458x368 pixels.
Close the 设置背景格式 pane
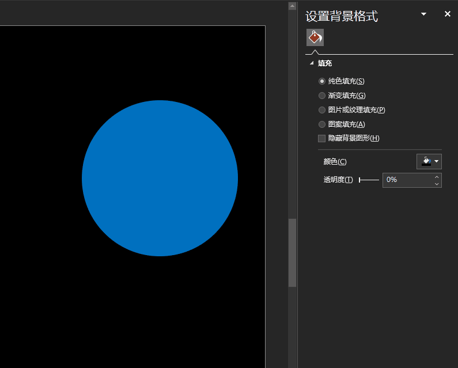[x=447, y=14]
